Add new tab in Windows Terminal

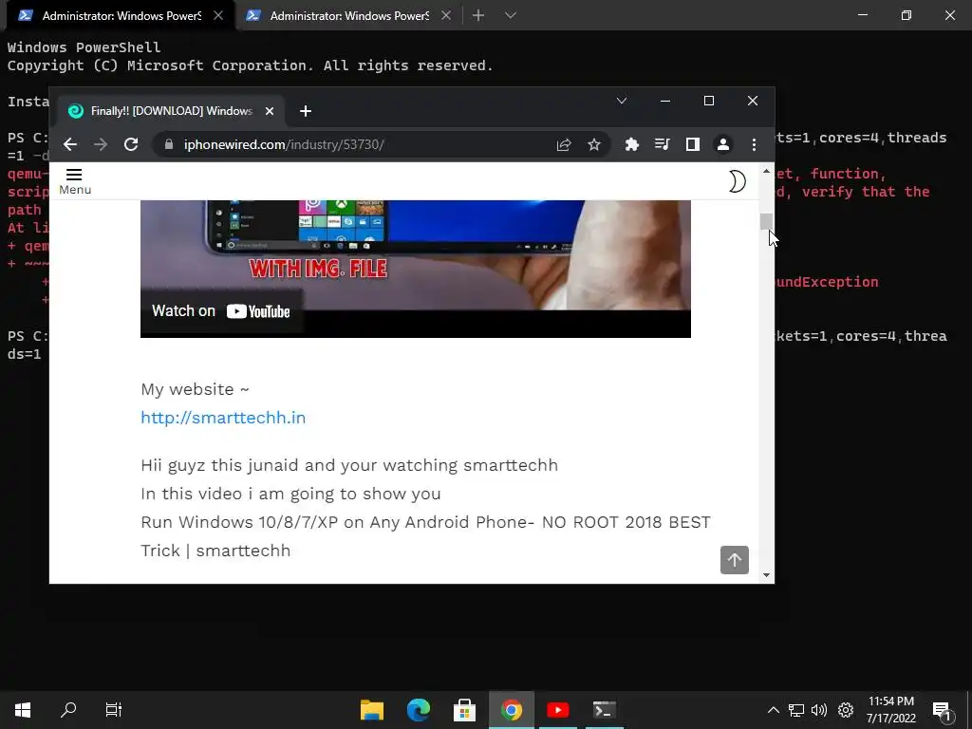point(478,15)
